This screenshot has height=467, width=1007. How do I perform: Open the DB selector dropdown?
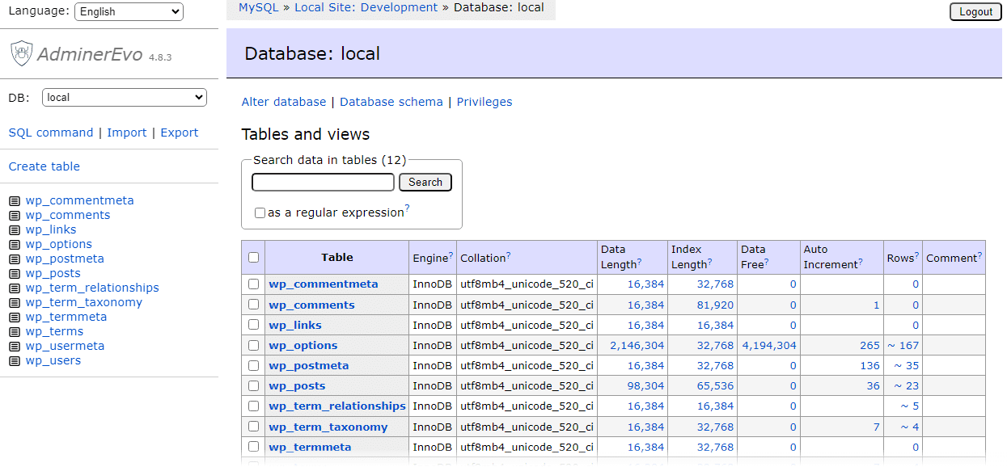pyautogui.click(x=125, y=98)
